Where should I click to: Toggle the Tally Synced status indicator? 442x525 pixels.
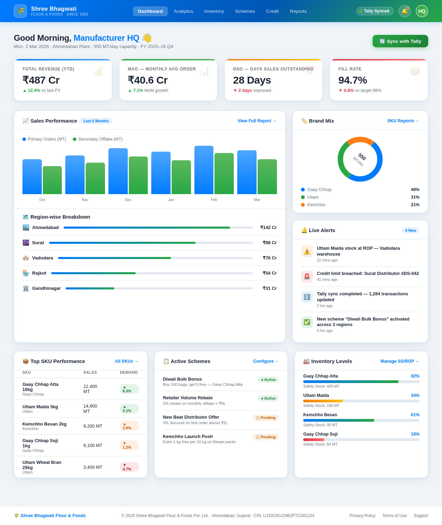[375, 11]
